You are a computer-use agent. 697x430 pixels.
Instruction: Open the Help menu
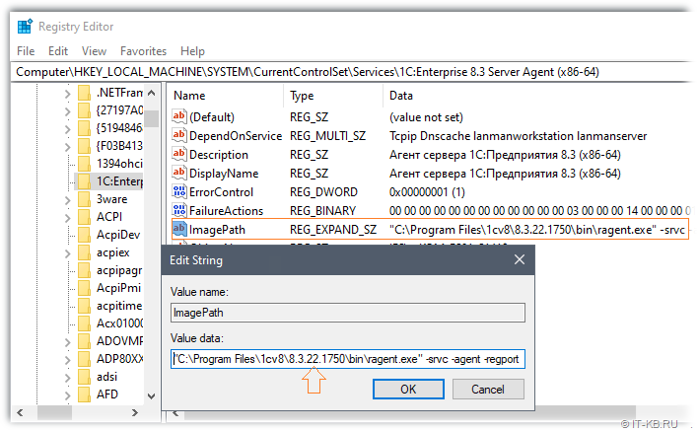pyautogui.click(x=192, y=51)
